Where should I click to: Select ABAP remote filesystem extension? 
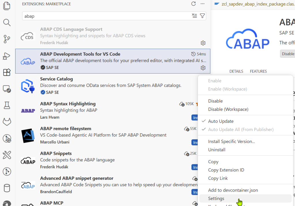coord(107,135)
